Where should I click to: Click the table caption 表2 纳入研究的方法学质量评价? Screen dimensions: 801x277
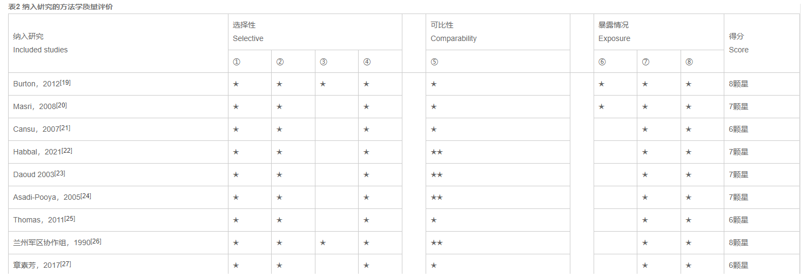coord(60,7)
